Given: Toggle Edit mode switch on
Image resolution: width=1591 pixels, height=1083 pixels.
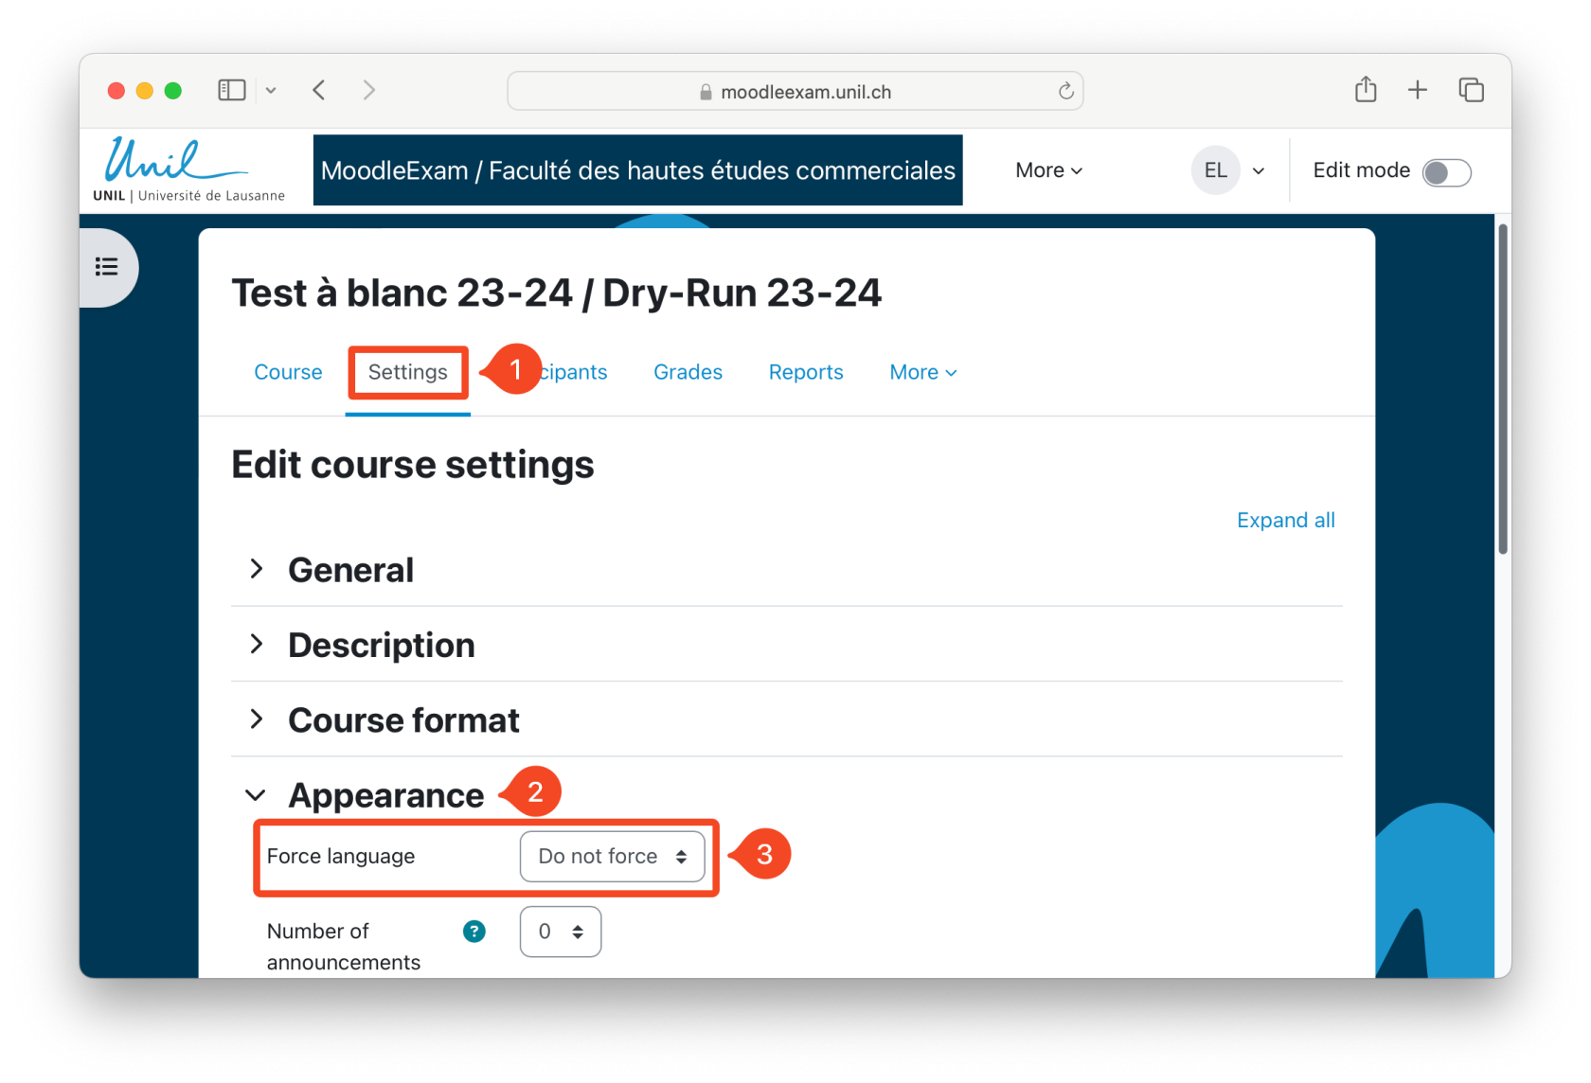Looking at the screenshot, I should [x=1446, y=172].
